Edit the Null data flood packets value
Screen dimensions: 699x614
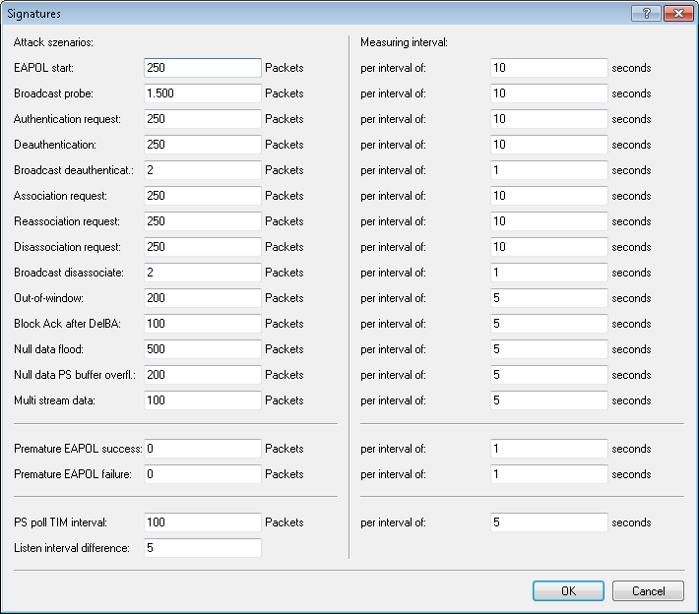tap(202, 349)
